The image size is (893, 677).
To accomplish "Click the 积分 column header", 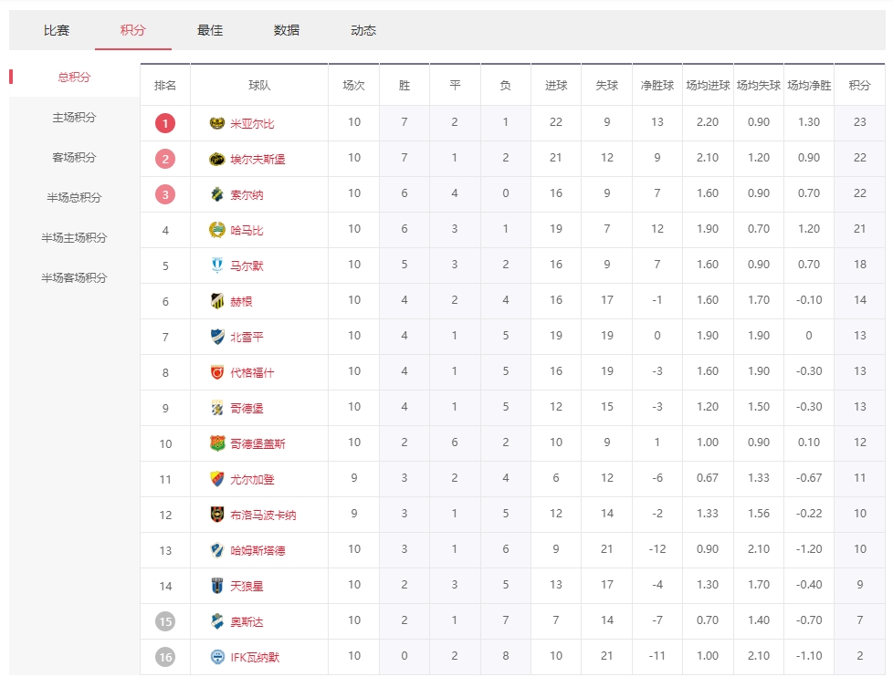I will point(859,86).
